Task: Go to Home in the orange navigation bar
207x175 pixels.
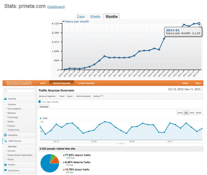Action: click(42, 83)
